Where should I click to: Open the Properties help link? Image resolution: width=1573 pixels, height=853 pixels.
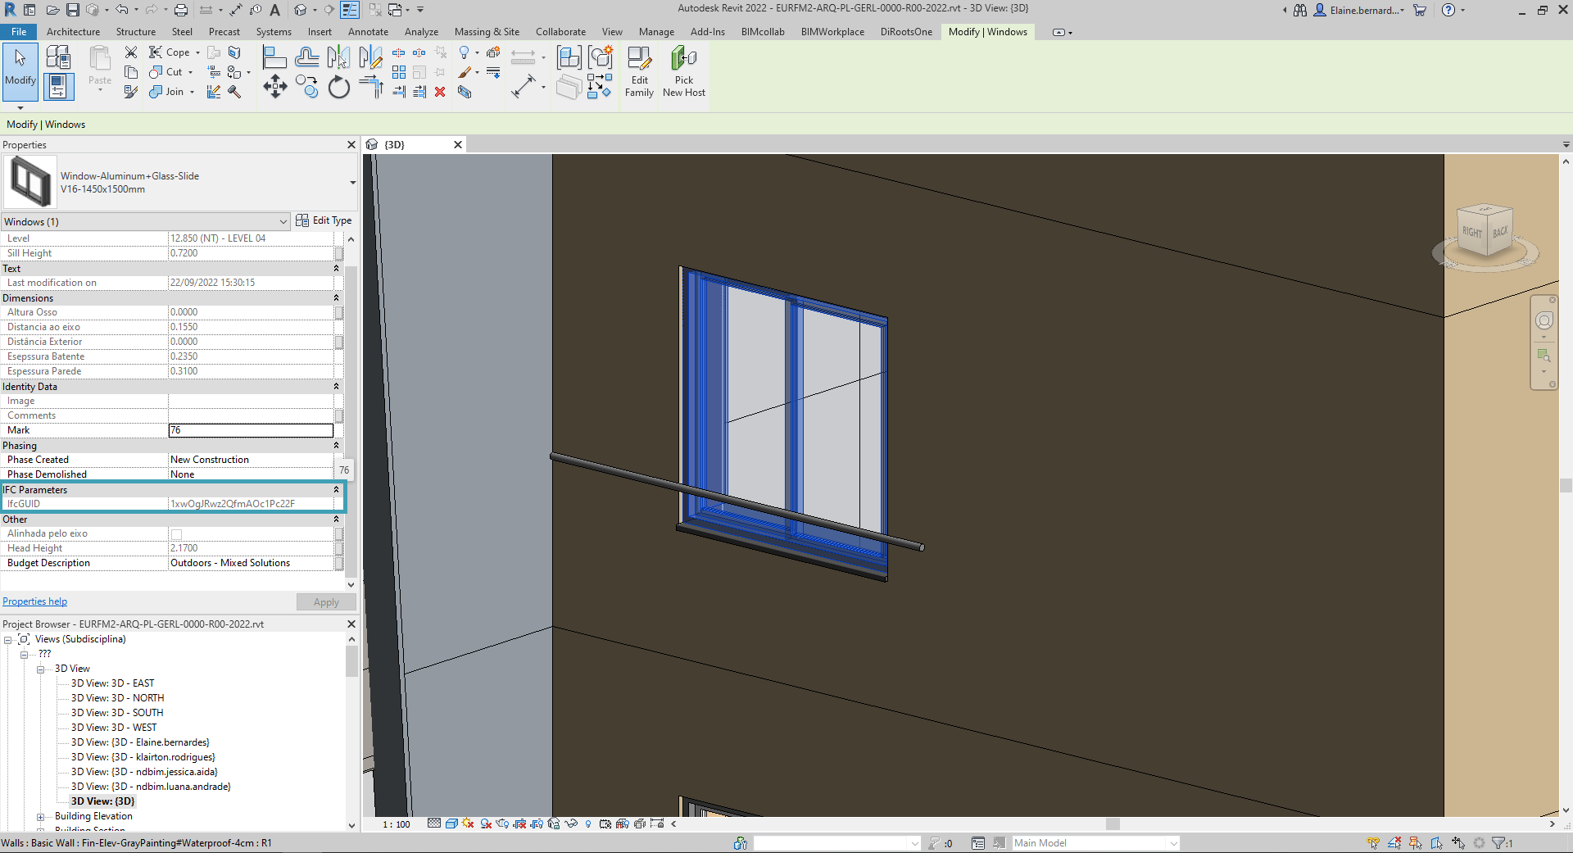pyautogui.click(x=34, y=601)
